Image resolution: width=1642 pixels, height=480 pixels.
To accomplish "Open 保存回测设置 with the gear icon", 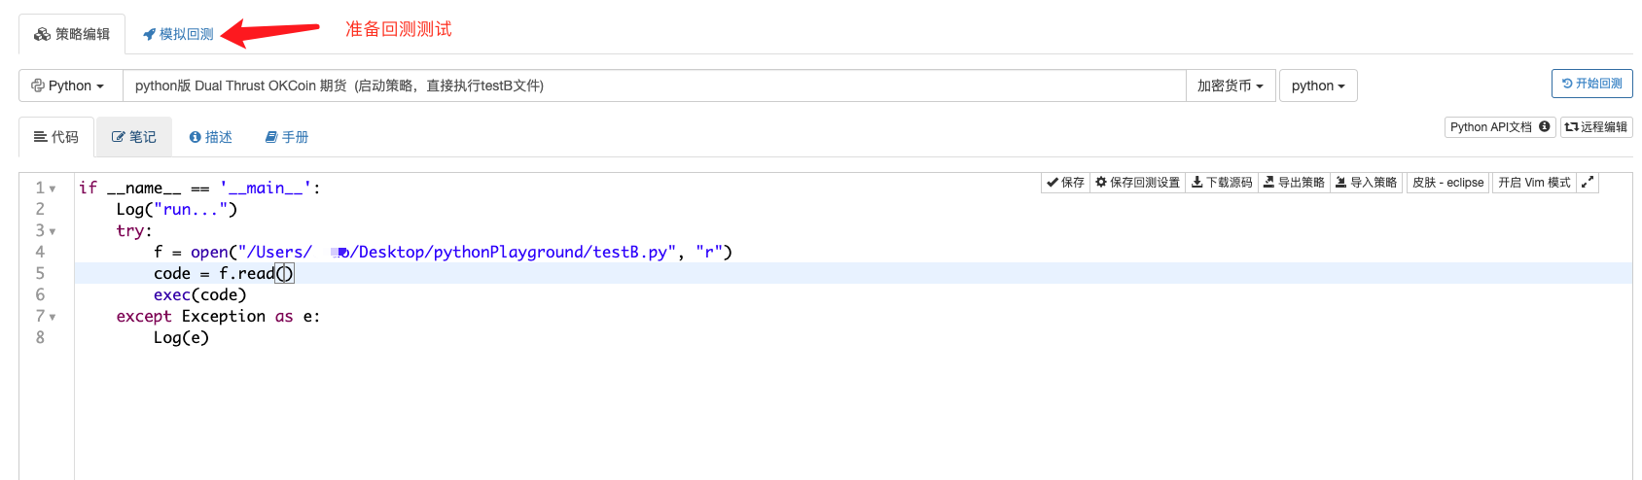I will pos(1137,183).
